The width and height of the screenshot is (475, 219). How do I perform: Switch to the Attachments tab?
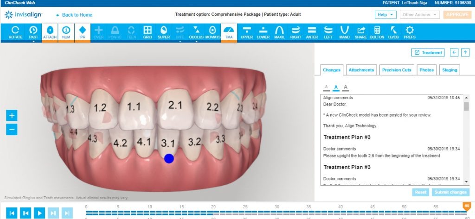(x=361, y=70)
